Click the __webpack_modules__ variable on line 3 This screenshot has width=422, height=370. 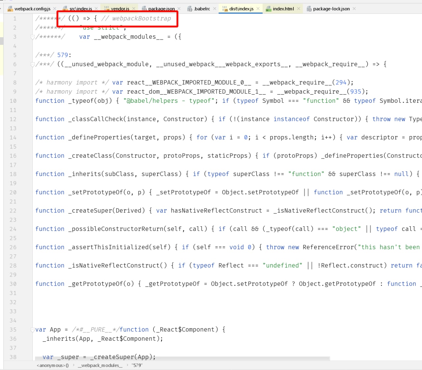(129, 37)
